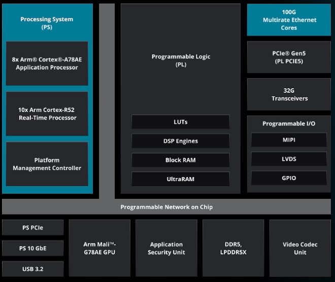Image resolution: width=335 pixels, height=282 pixels.
Task: Select the MIPI box
Action: click(289, 140)
